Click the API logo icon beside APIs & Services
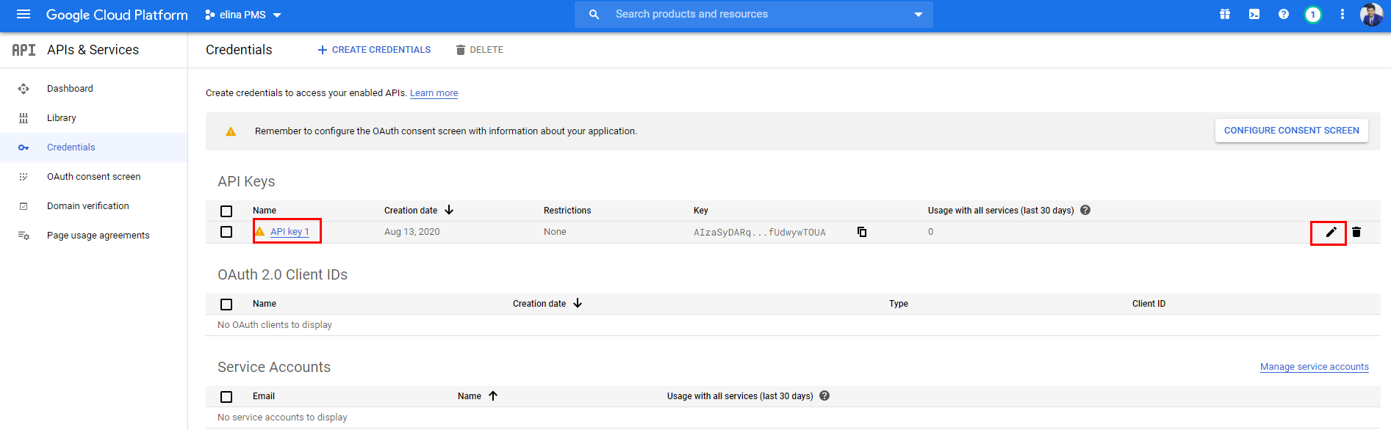 tap(24, 50)
